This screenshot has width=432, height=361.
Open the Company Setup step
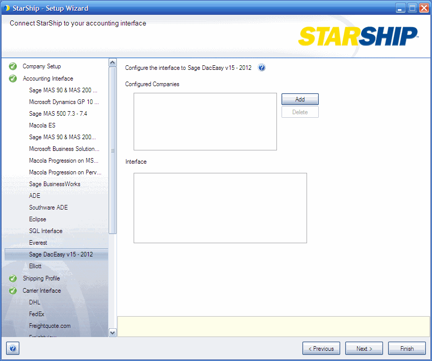42,66
